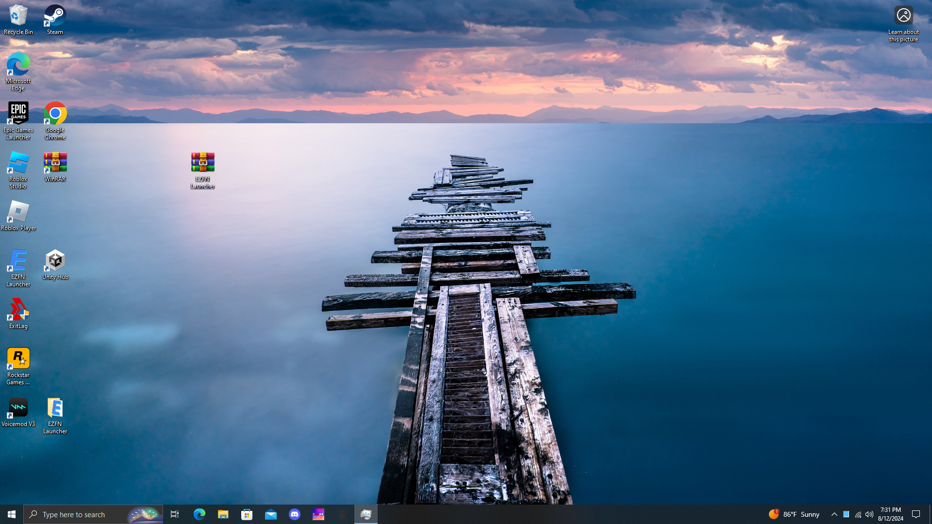Select the Roblox Studio shortcut
932x524 pixels.
(x=18, y=169)
